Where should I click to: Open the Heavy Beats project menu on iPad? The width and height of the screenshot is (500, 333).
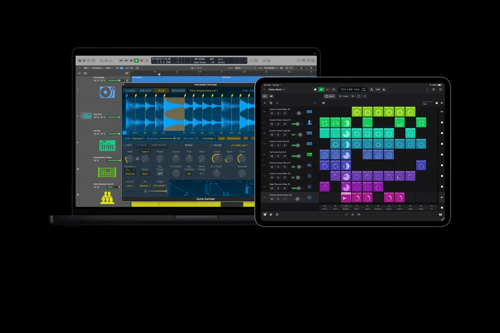click(x=277, y=89)
